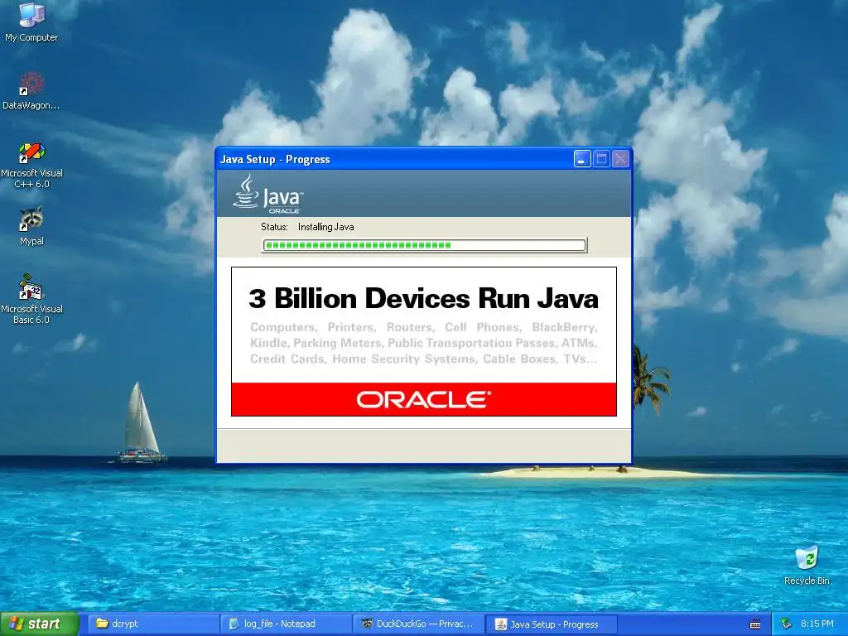
Task: Click the disabled maximize button in Java Setup
Action: [601, 159]
